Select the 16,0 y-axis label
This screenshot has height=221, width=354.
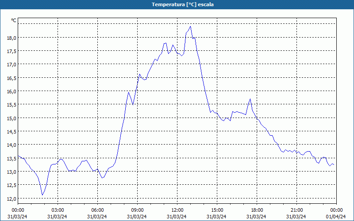click(x=12, y=91)
